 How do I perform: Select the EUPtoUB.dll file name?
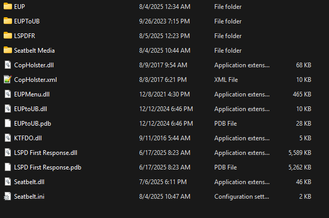point(31,109)
